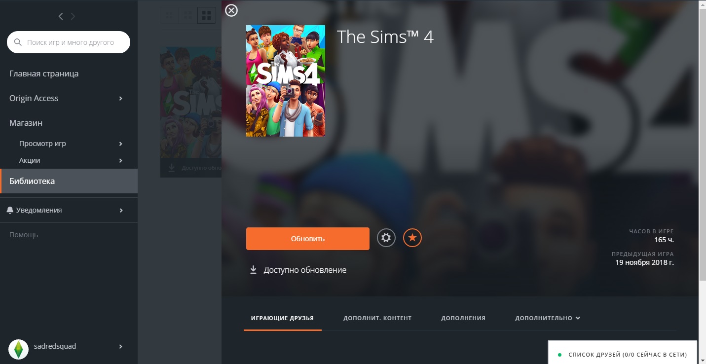
Task: Switch to the Дополнения tab
Action: (x=463, y=318)
